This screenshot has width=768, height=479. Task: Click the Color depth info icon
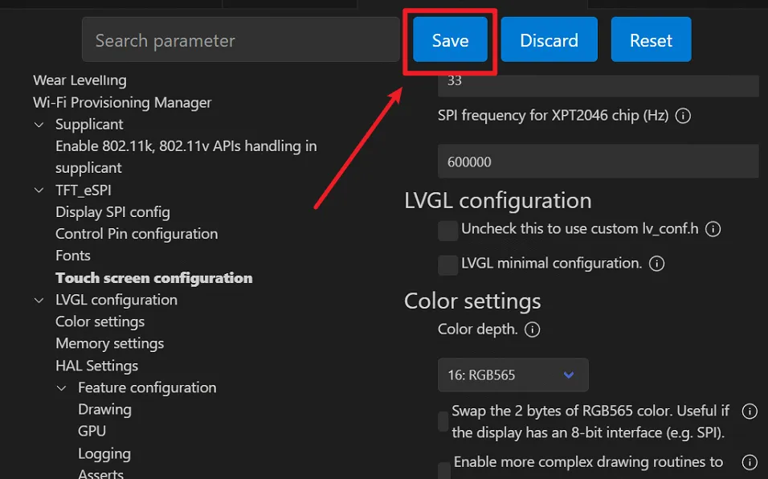532,330
